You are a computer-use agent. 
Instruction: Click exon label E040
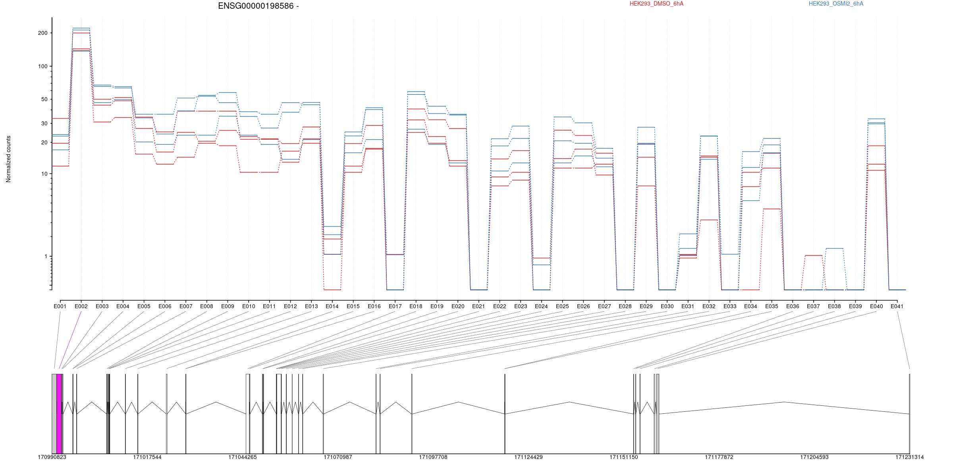[x=876, y=307]
